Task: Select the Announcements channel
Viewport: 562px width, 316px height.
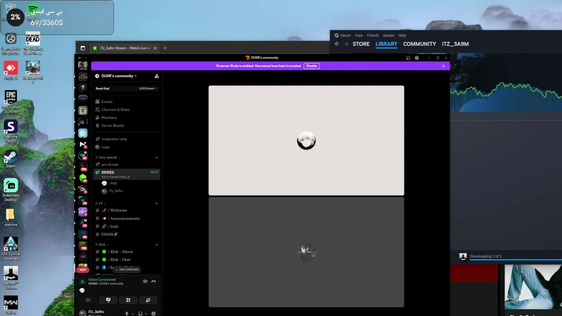Action: [x=126, y=218]
